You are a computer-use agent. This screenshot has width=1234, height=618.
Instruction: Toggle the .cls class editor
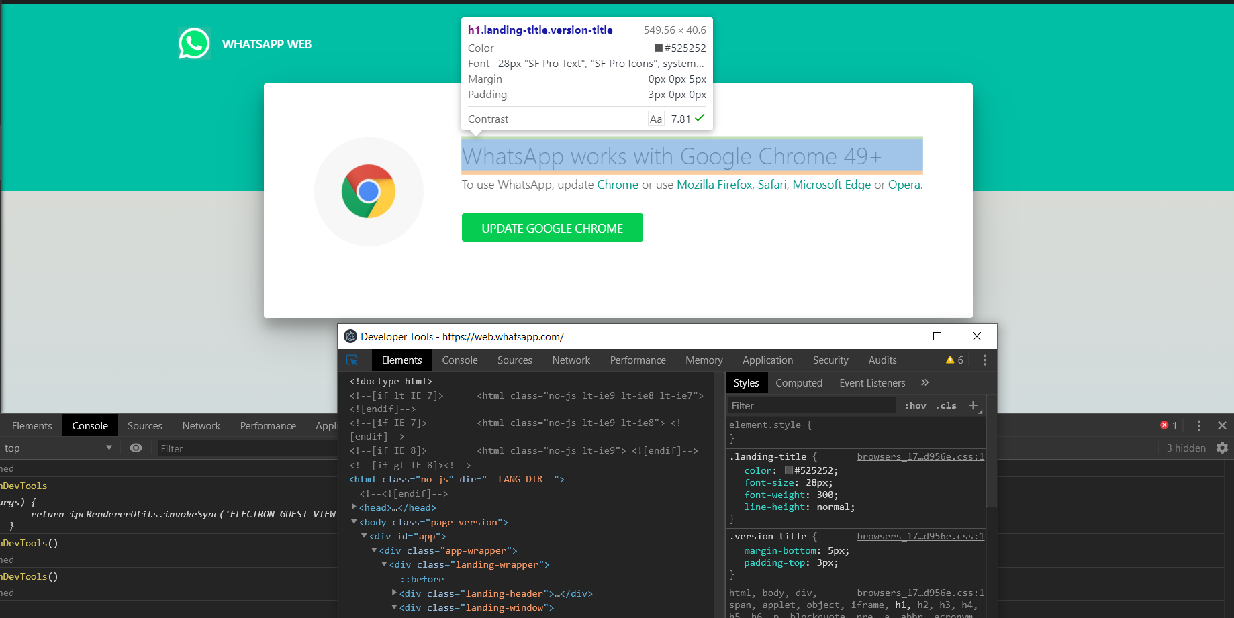[946, 405]
